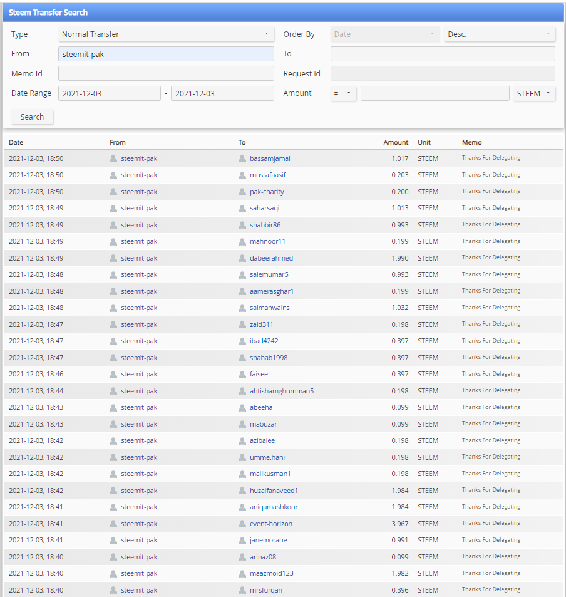
Task: Click the Request Id input field
Action: pos(443,73)
